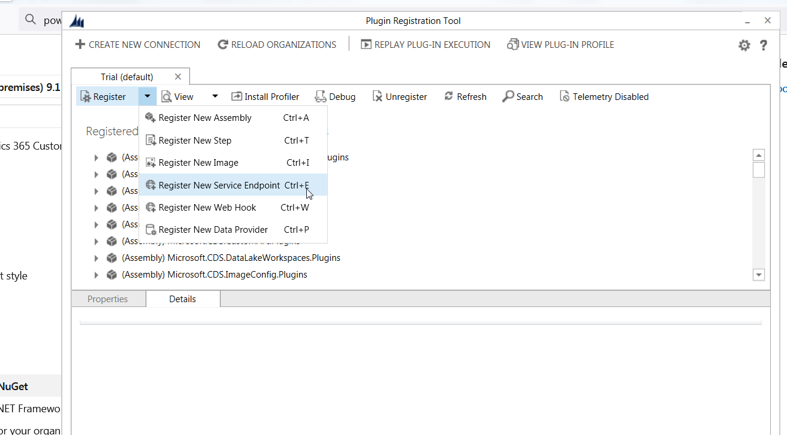Expand the Microsoft.CDS.DataLakeWorkspaces.Plugins assembly node
The width and height of the screenshot is (787, 435).
96,258
